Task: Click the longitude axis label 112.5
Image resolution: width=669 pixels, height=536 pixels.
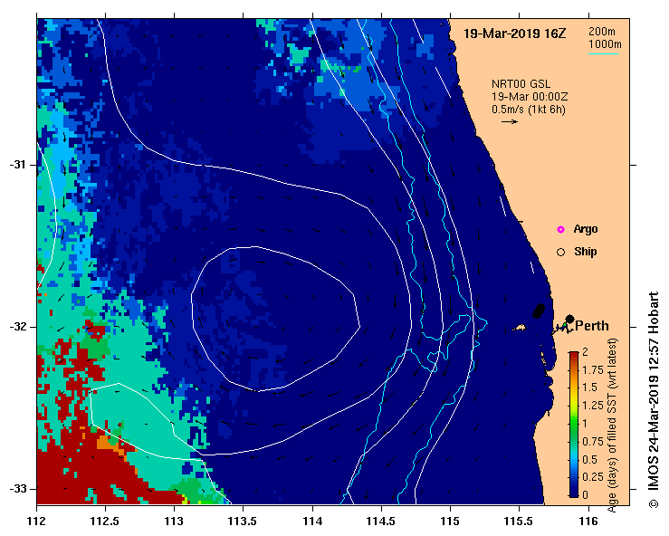Action: pos(105,522)
